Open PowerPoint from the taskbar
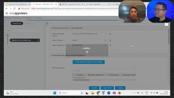The height and width of the screenshot is (98, 174). [x=119, y=93]
